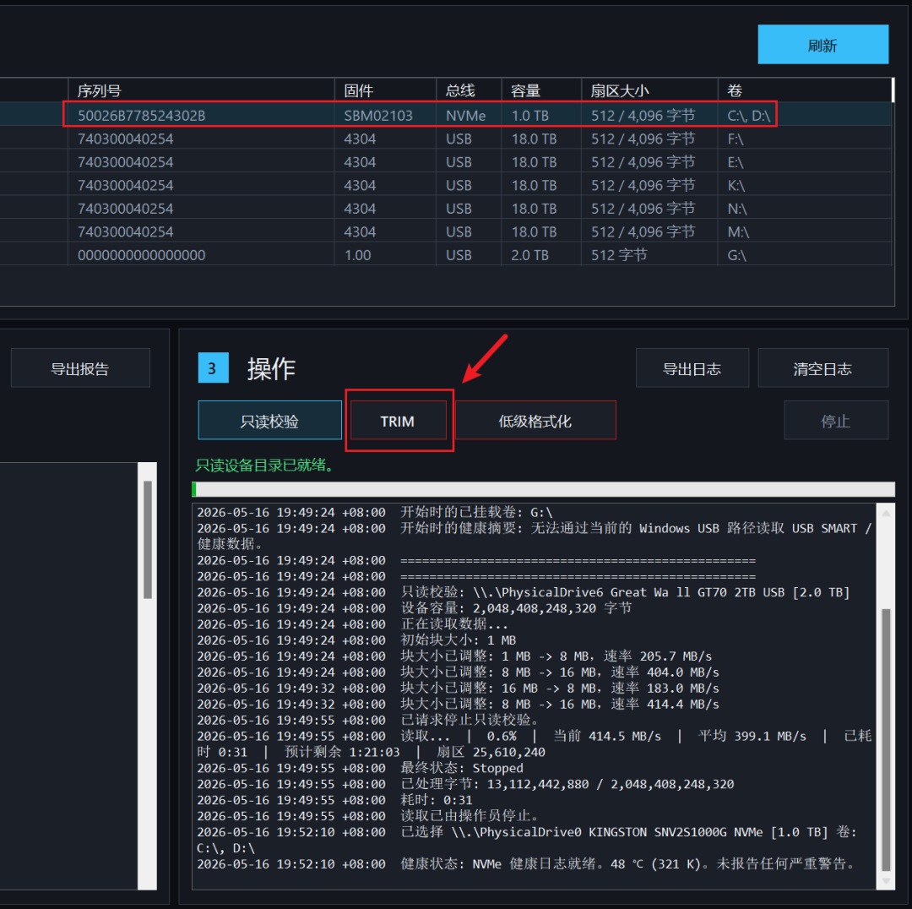912x909 pixels.
Task: Sort by the 卷 column header
Action: (x=805, y=90)
